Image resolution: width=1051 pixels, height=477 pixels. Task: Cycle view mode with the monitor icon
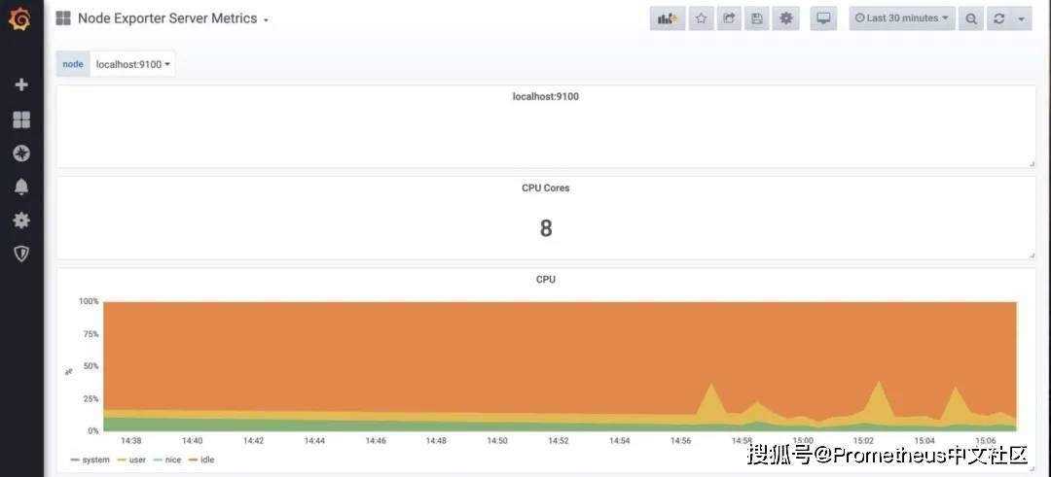coord(823,18)
